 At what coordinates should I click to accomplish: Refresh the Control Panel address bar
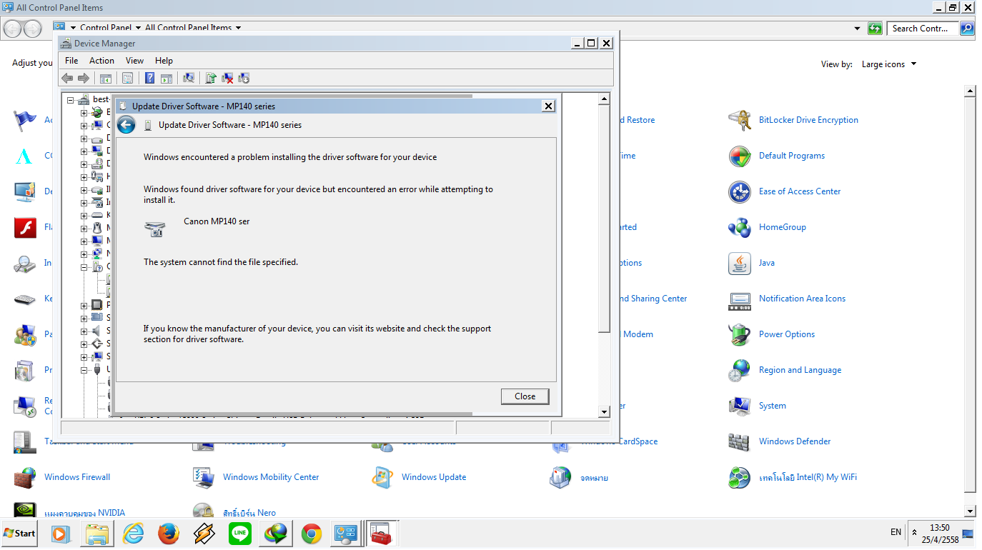pos(875,29)
